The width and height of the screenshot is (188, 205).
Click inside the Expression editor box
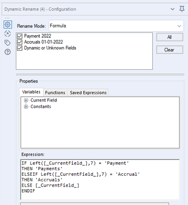point(100,179)
